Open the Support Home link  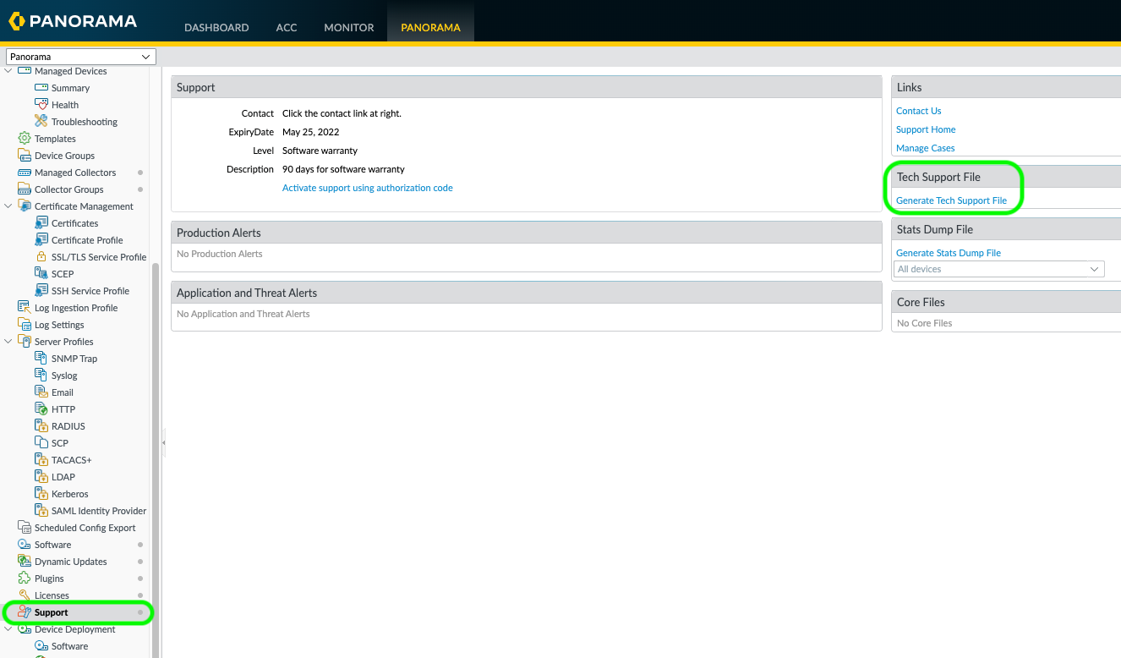coord(926,130)
